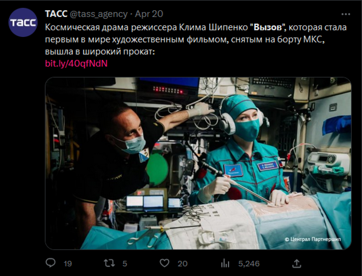Click the share upload arrow icon
This screenshot has height=276, width=362.
pyautogui.click(x=297, y=263)
